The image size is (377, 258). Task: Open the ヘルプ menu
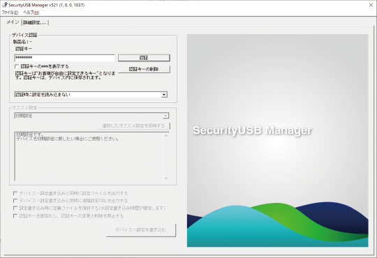(x=31, y=13)
